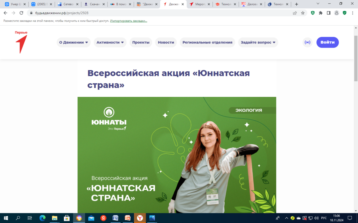Click the share page icon in address bar

[295, 13]
